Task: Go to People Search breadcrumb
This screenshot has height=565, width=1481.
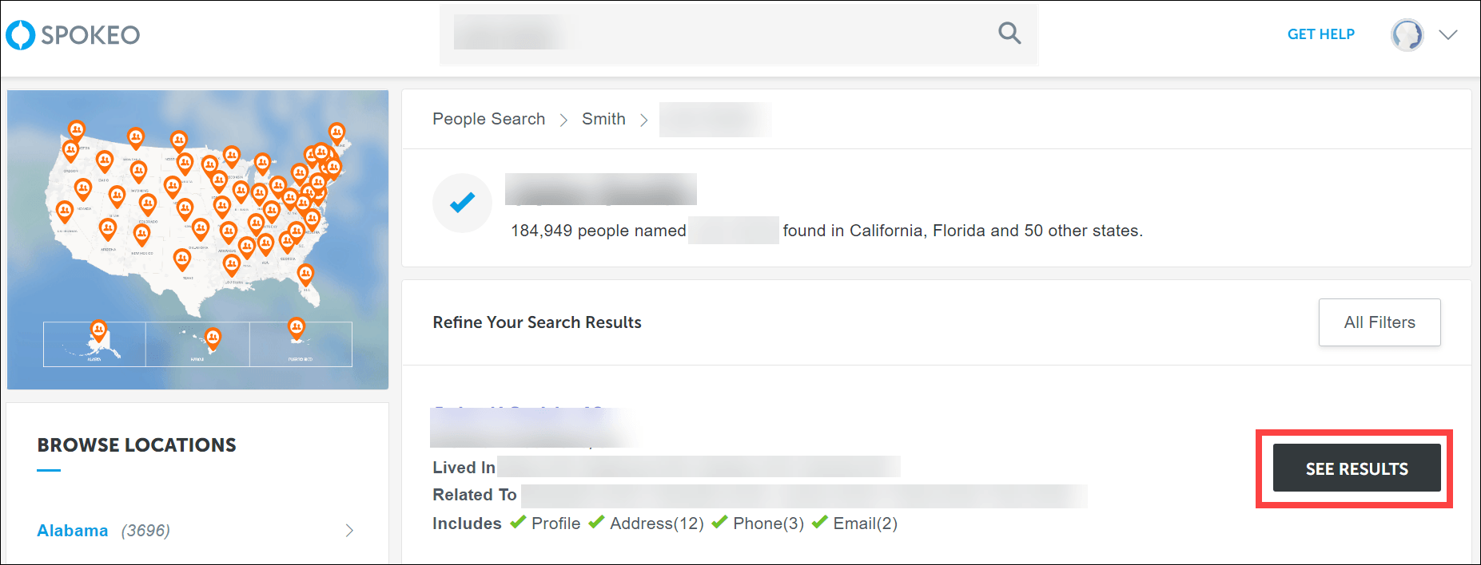Action: click(x=488, y=119)
